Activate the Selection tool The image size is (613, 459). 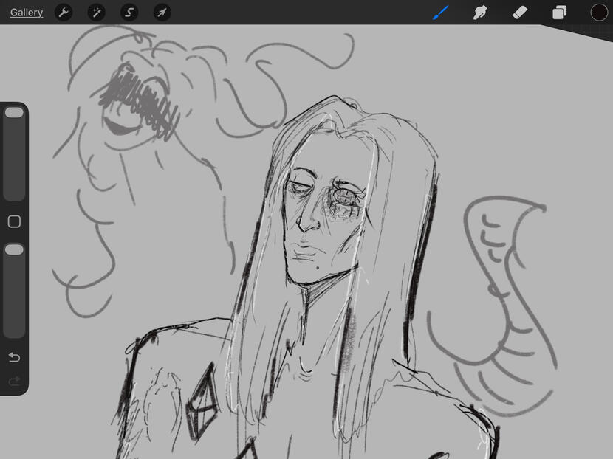129,13
